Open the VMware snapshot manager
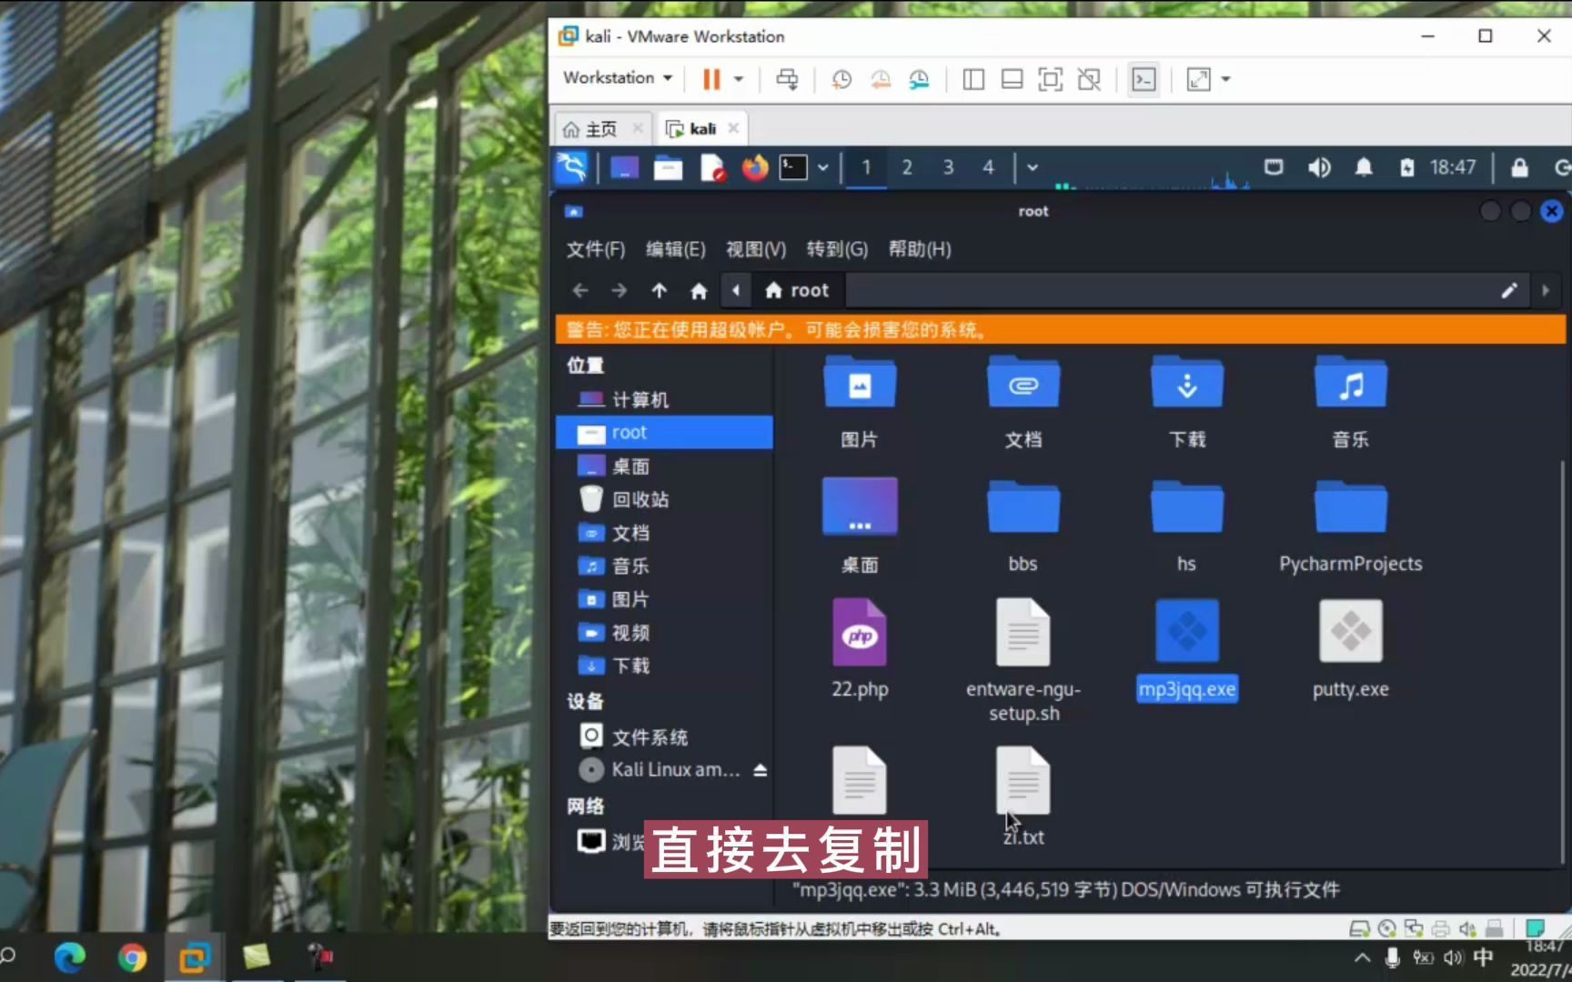Viewport: 1572px width, 982px height. (x=918, y=80)
